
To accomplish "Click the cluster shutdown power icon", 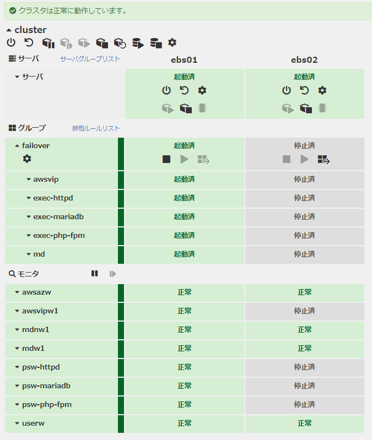I will 11,42.
